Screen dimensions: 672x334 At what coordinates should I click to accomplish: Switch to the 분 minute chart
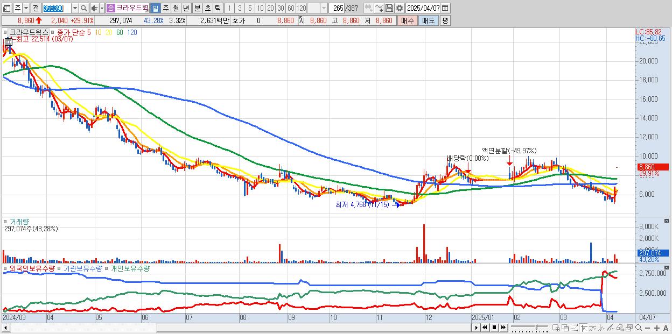coord(197,8)
